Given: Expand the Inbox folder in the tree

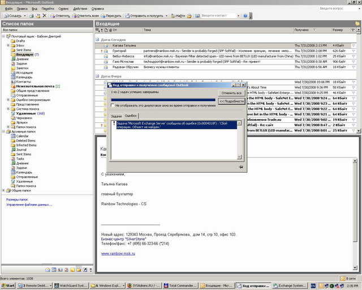Looking at the screenshot, I should (x=8, y=45).
